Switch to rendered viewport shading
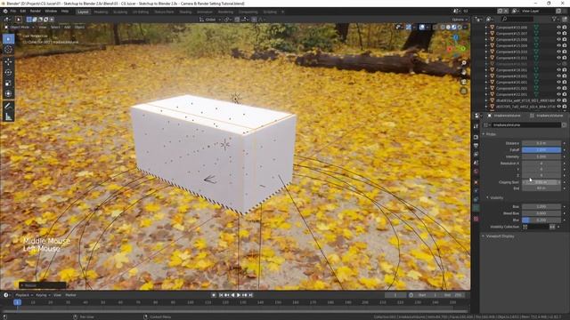Screen dimensions: 570x320 pos(460,27)
